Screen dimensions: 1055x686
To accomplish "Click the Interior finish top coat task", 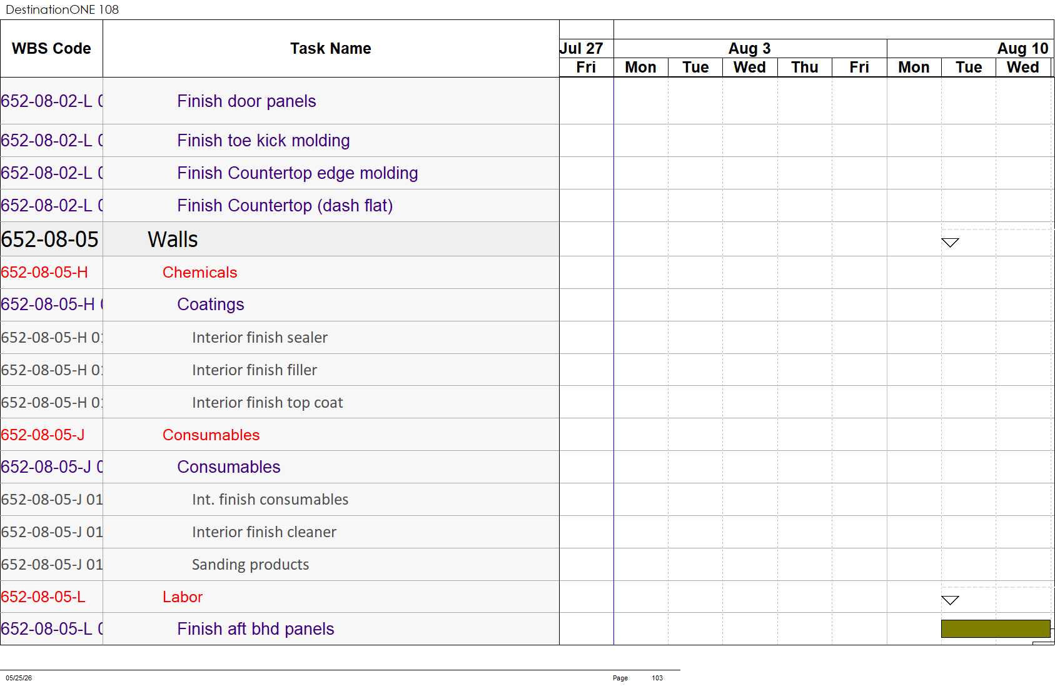I will pos(268,403).
